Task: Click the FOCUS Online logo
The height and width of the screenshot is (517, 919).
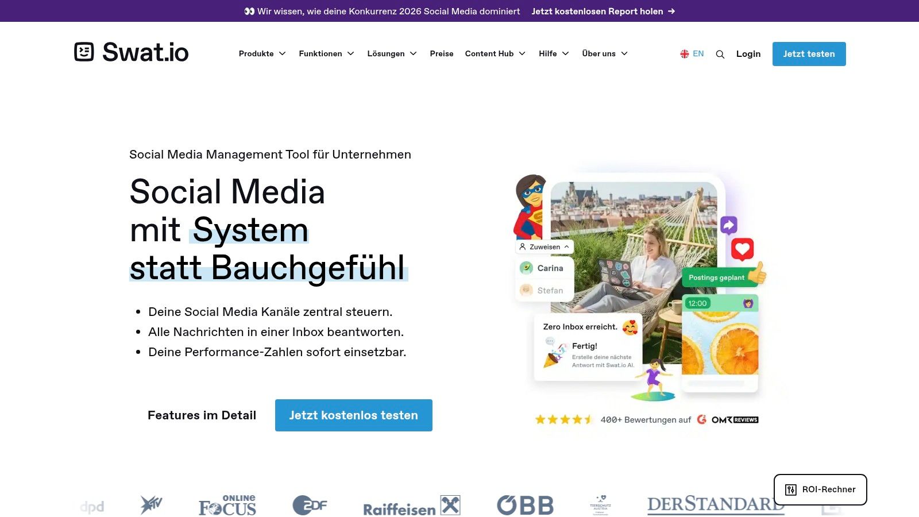Action: 227,506
